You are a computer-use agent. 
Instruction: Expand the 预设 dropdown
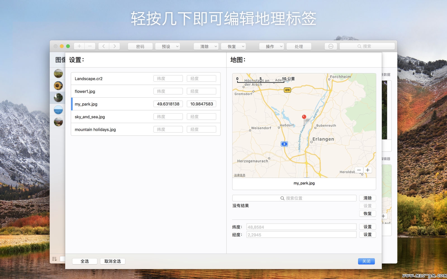coord(168,46)
